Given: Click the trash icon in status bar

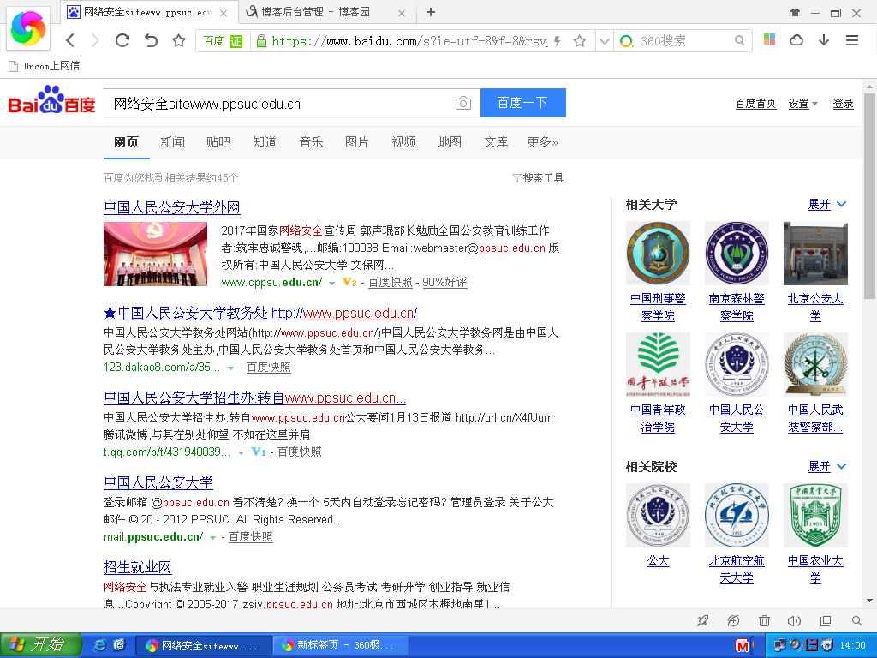Looking at the screenshot, I should coord(764,620).
